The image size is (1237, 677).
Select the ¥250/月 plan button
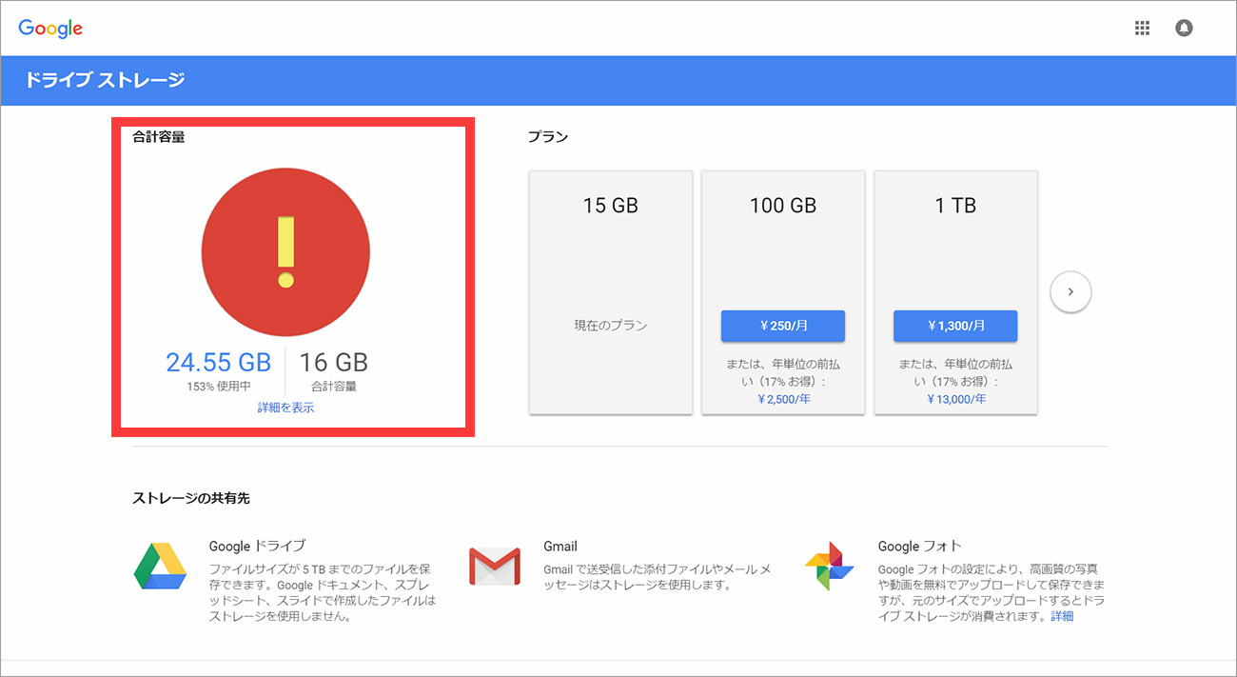pos(783,326)
